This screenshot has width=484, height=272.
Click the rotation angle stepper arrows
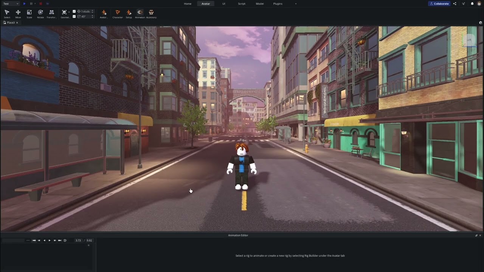(x=92, y=16)
